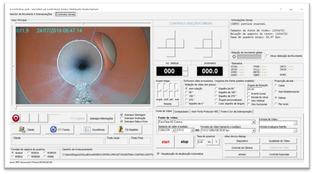Select 180° video rotation
This screenshot has height=174, width=314.
point(186,96)
